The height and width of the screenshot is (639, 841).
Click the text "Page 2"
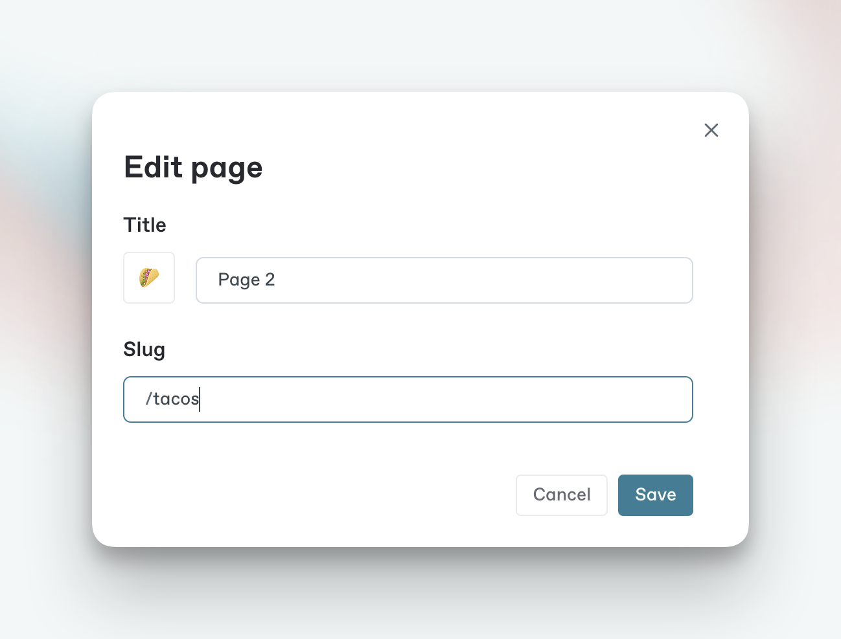[x=246, y=280]
